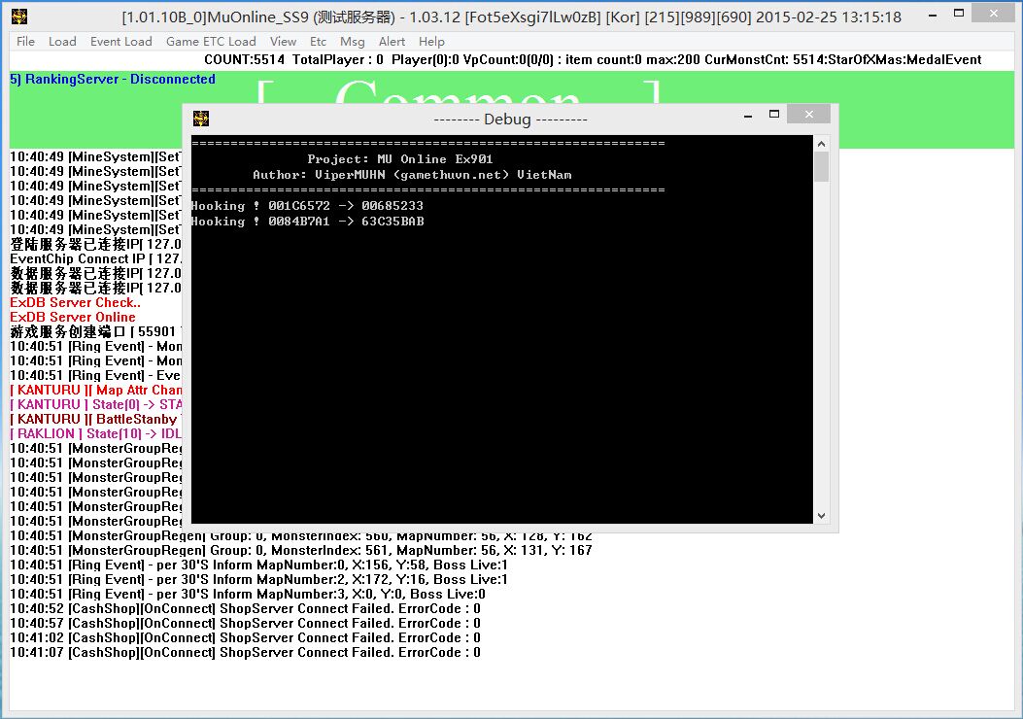Image resolution: width=1023 pixels, height=719 pixels.
Task: Close the MuOnline_SS9 main window
Action: (993, 13)
